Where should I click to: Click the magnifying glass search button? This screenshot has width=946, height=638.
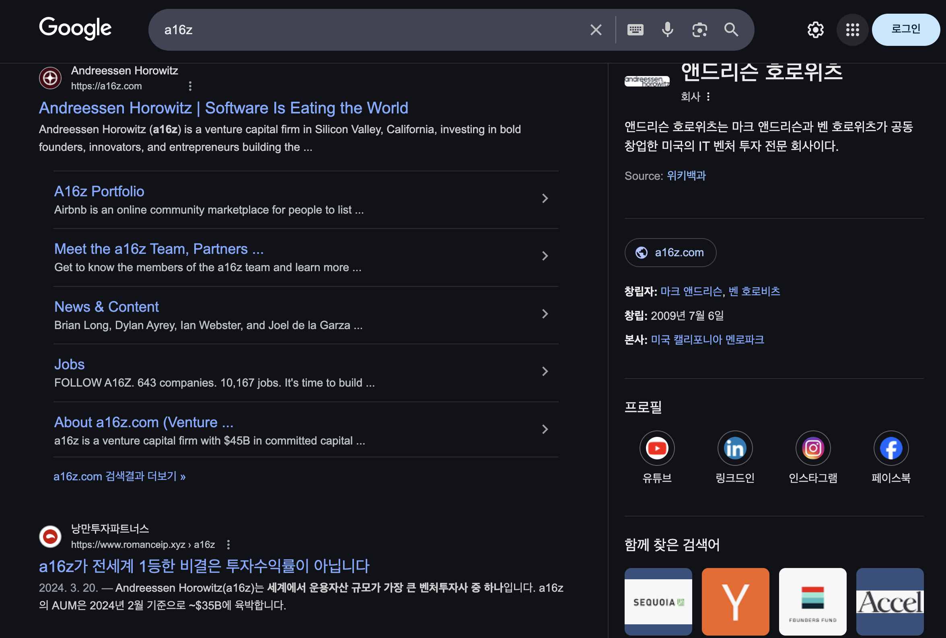click(x=731, y=30)
